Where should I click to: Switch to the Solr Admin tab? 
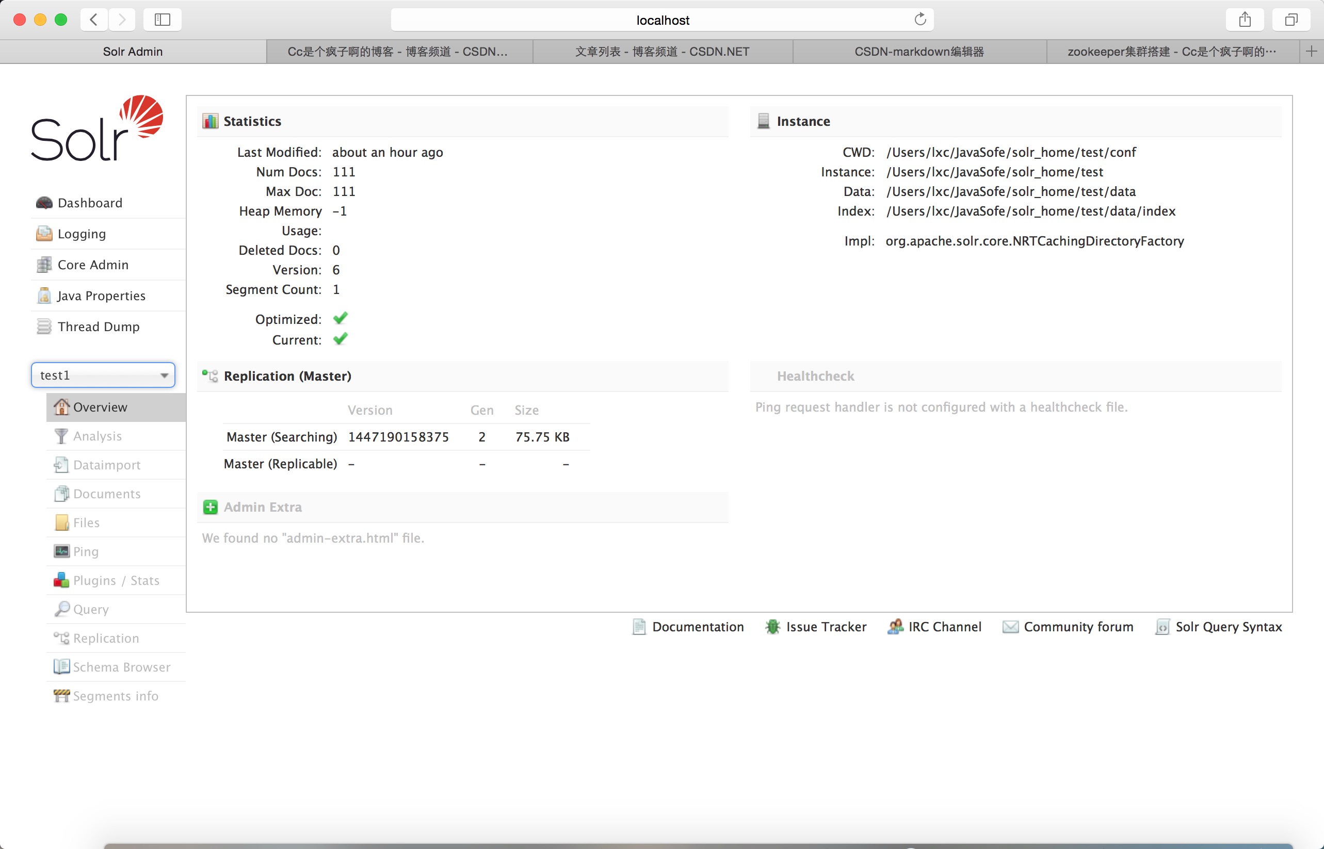(x=133, y=52)
